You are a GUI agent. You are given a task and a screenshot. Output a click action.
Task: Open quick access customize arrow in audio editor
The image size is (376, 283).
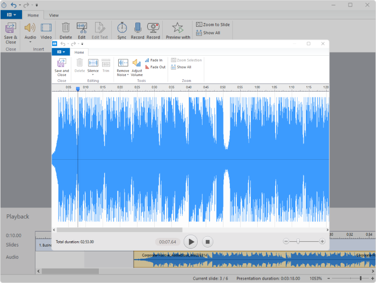point(82,44)
